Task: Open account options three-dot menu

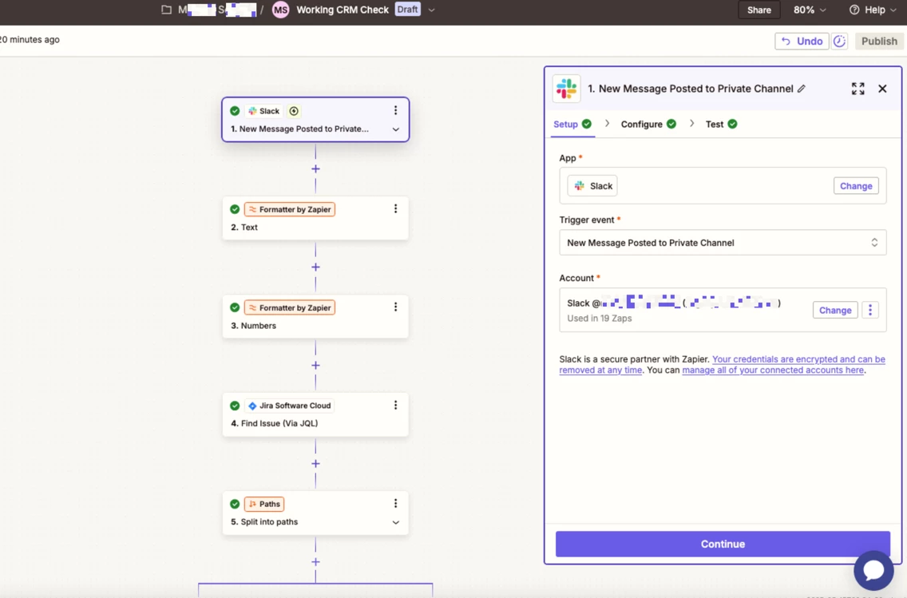Action: pyautogui.click(x=870, y=311)
